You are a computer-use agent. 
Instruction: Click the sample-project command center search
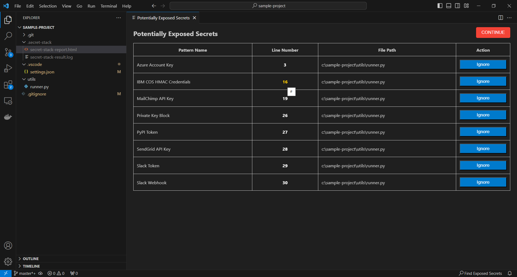point(268,6)
